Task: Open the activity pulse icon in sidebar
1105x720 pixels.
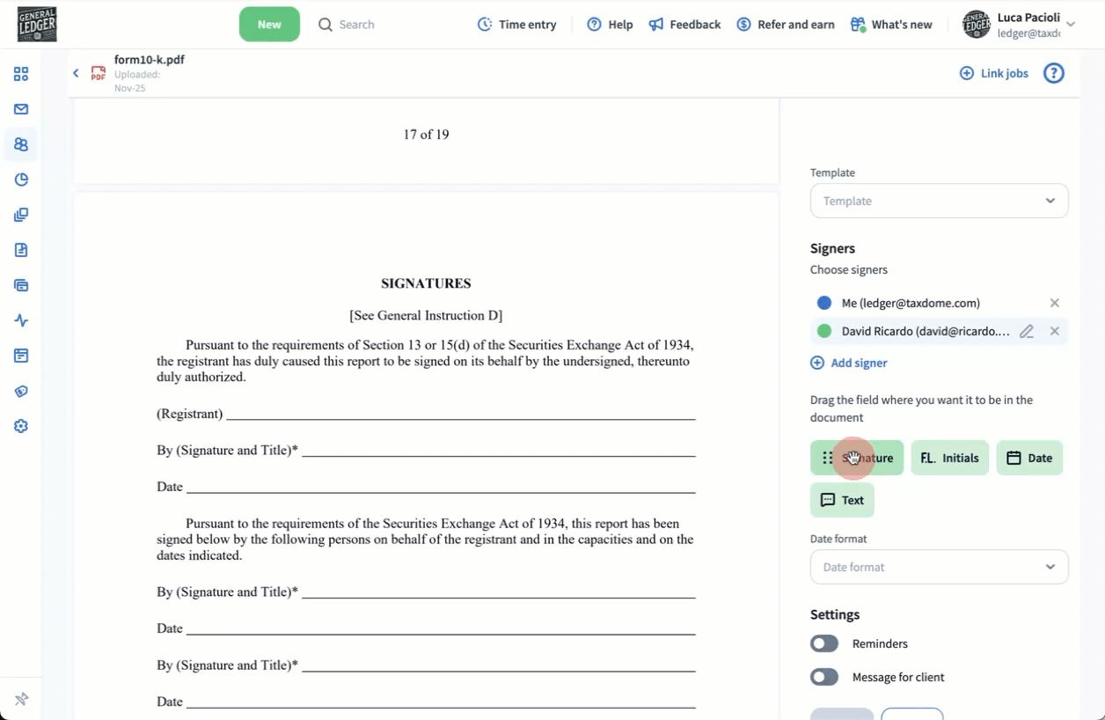Action: coord(21,320)
